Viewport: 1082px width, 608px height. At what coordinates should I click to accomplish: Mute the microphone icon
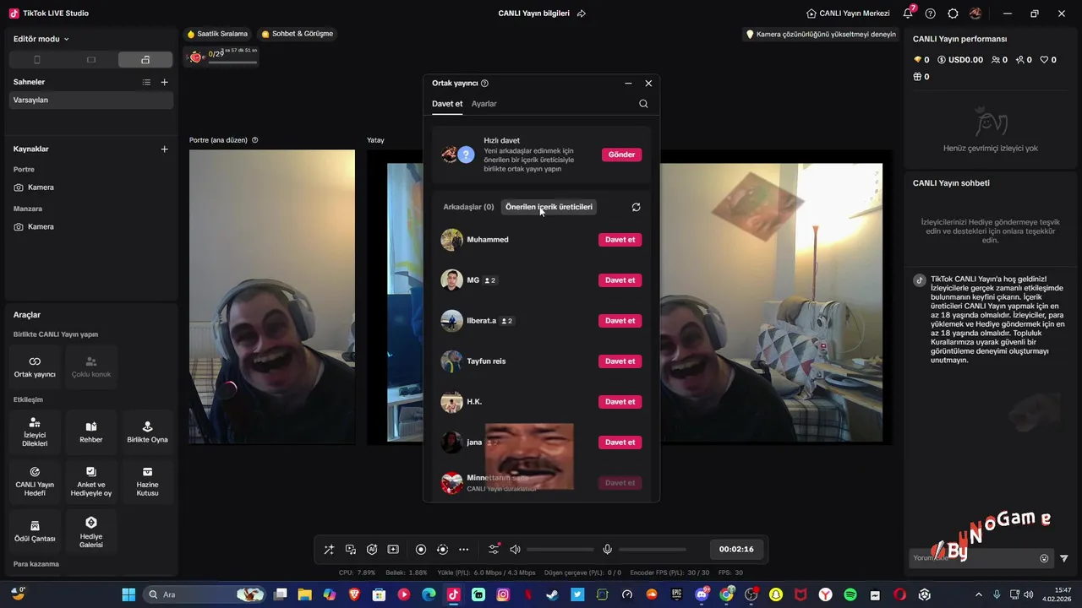point(607,550)
